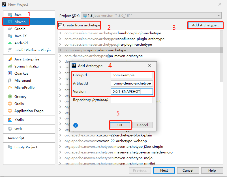This screenshot has height=177, width=227.
Task: Expand the jira-plugin-archetype entry
Action: 60,45
